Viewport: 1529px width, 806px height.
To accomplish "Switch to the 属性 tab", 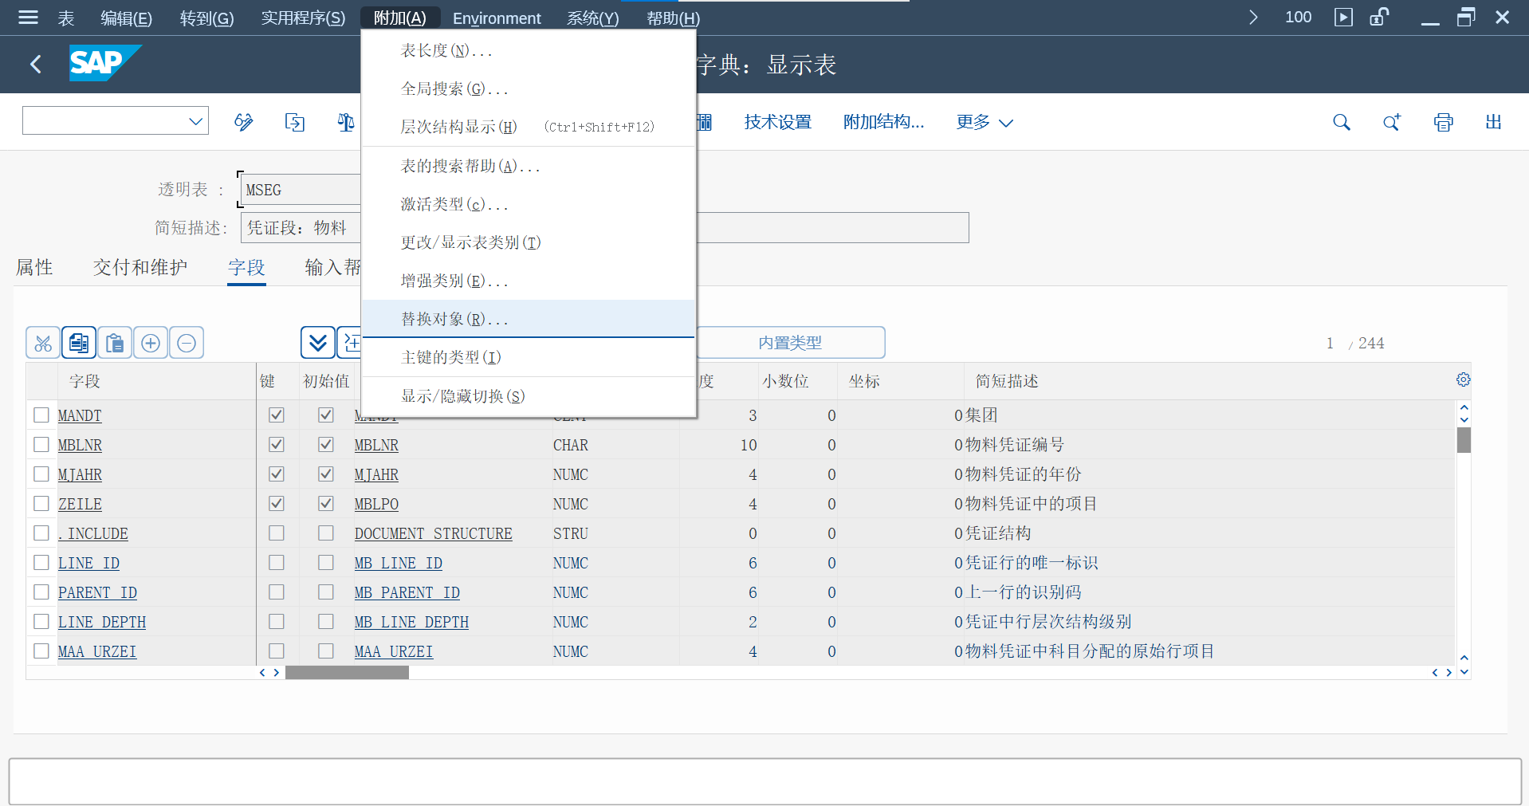I will 34,267.
